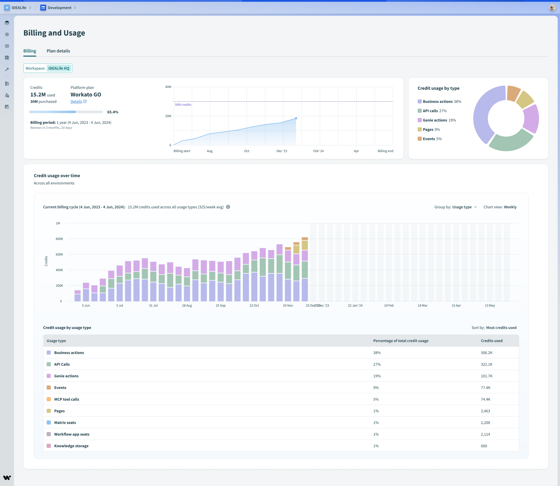Screen dimensions: 560x486
Task: Open the Chart view Weekly selector
Action: coord(500,207)
